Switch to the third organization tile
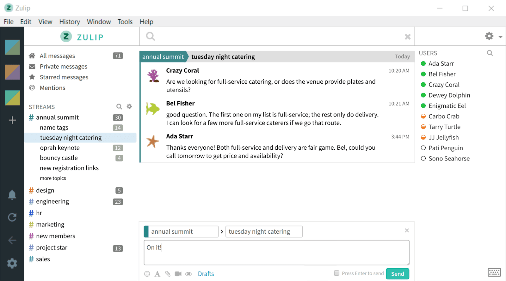This screenshot has height=281, width=506. [12, 98]
